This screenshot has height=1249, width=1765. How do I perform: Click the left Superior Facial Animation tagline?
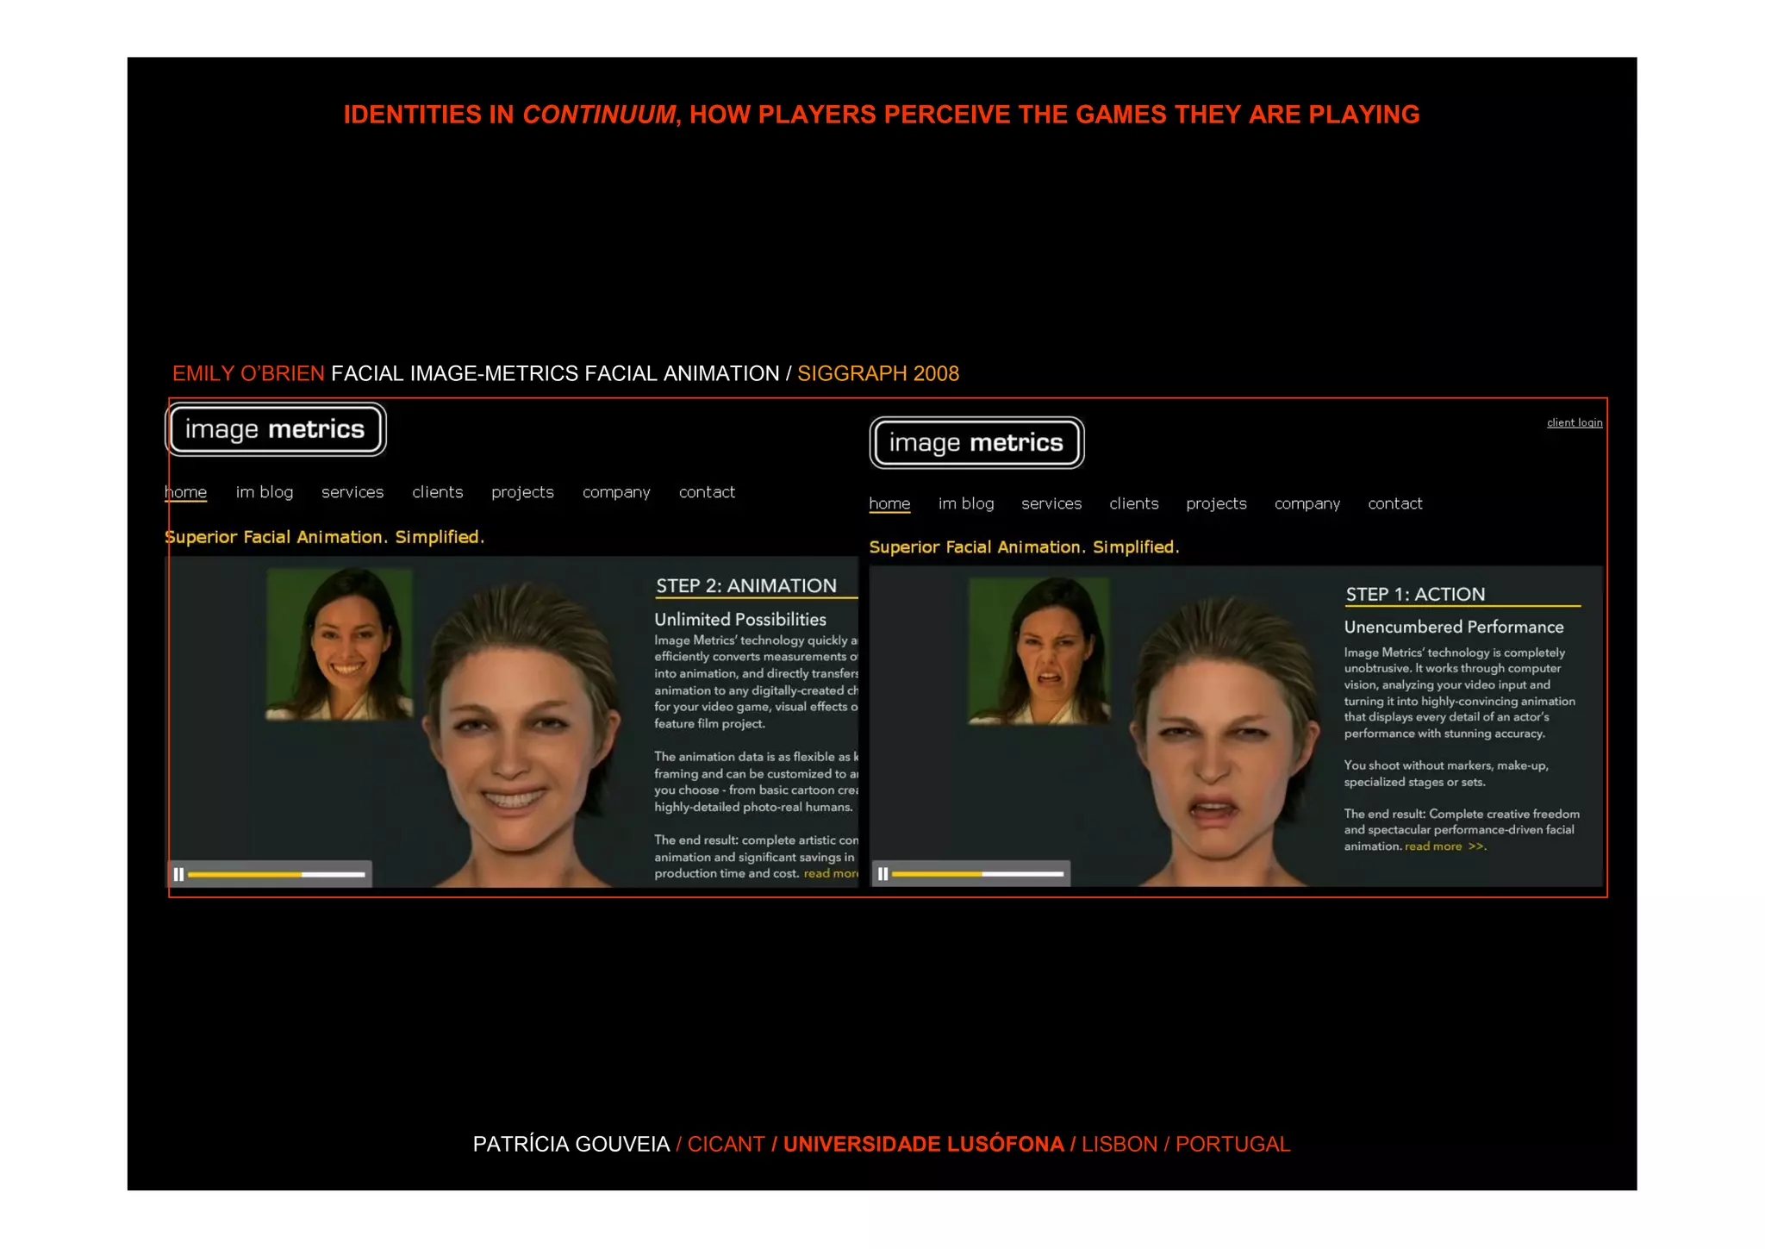coord(324,537)
